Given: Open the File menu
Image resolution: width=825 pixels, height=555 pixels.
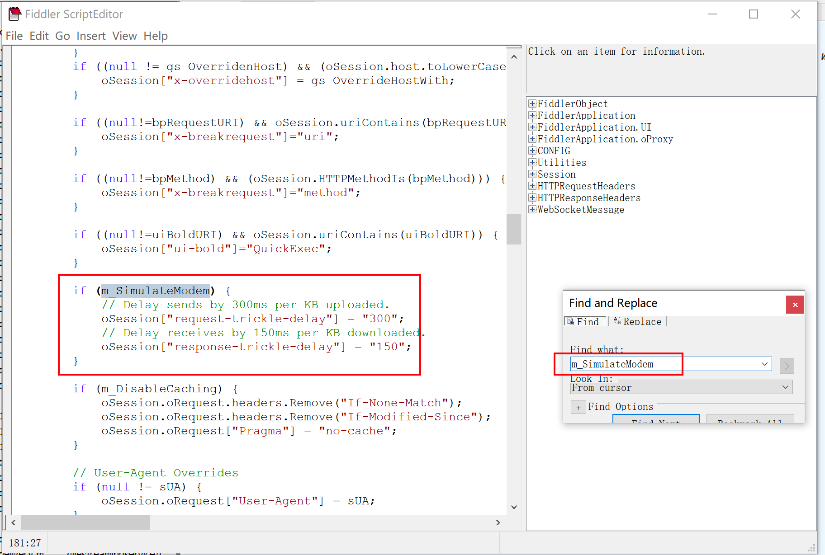Looking at the screenshot, I should [14, 36].
